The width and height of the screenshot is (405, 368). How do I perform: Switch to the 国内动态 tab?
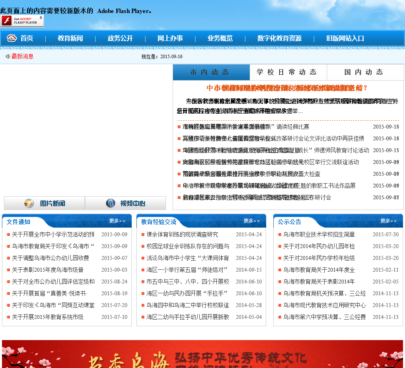(x=365, y=72)
